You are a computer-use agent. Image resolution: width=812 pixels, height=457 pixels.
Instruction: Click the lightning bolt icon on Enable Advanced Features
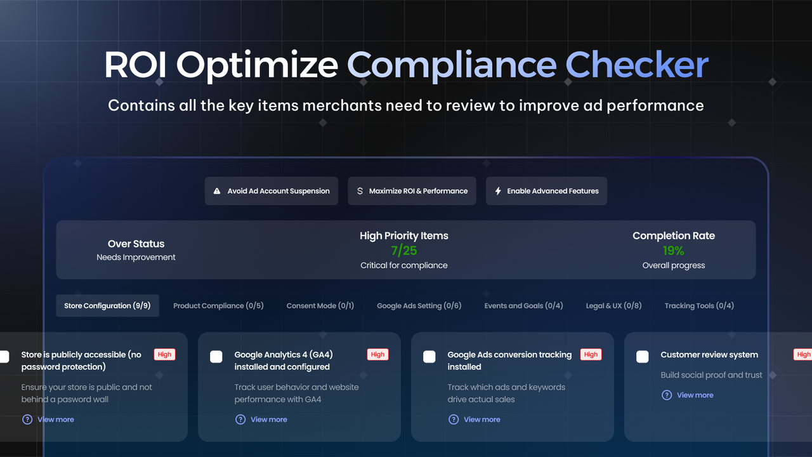[498, 191]
